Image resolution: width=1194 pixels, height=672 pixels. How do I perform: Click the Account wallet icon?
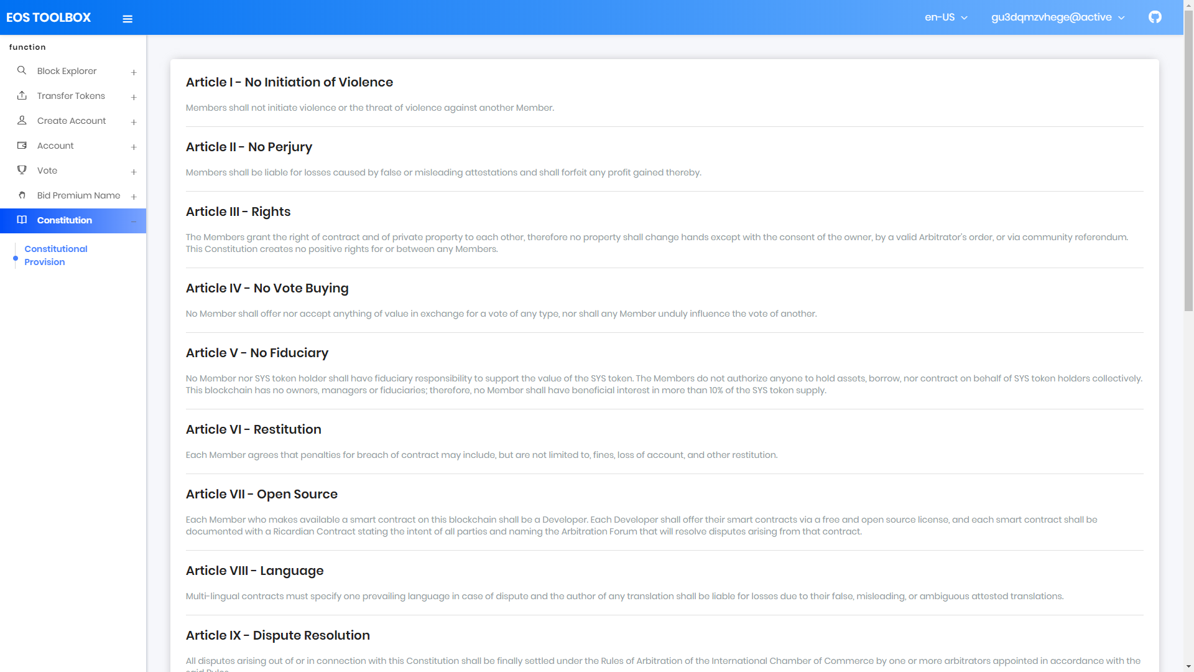(22, 145)
